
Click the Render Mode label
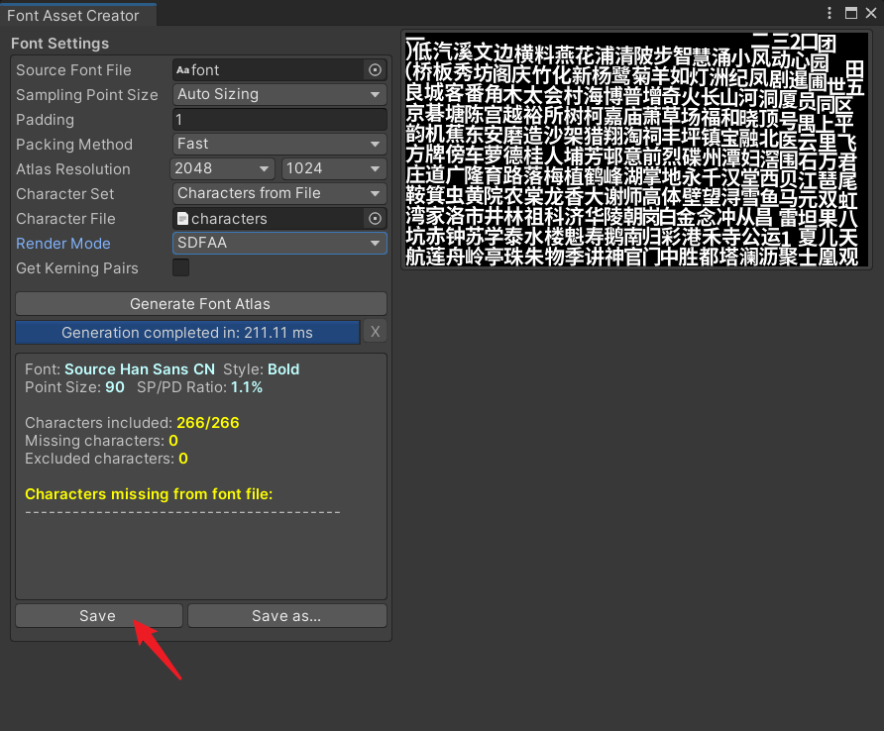point(63,244)
